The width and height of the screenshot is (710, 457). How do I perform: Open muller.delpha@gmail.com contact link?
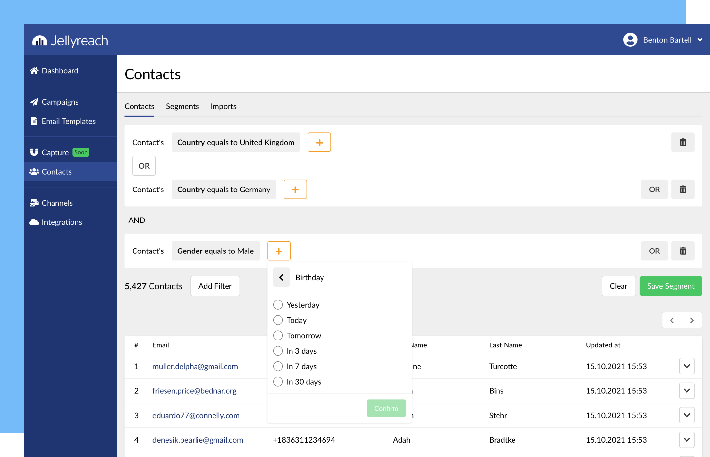195,366
